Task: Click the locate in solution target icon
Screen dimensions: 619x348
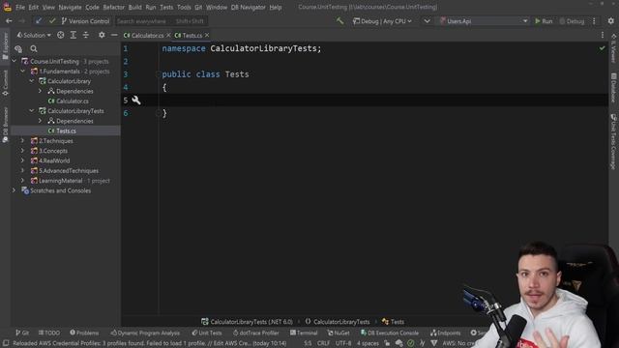Action: (60, 35)
